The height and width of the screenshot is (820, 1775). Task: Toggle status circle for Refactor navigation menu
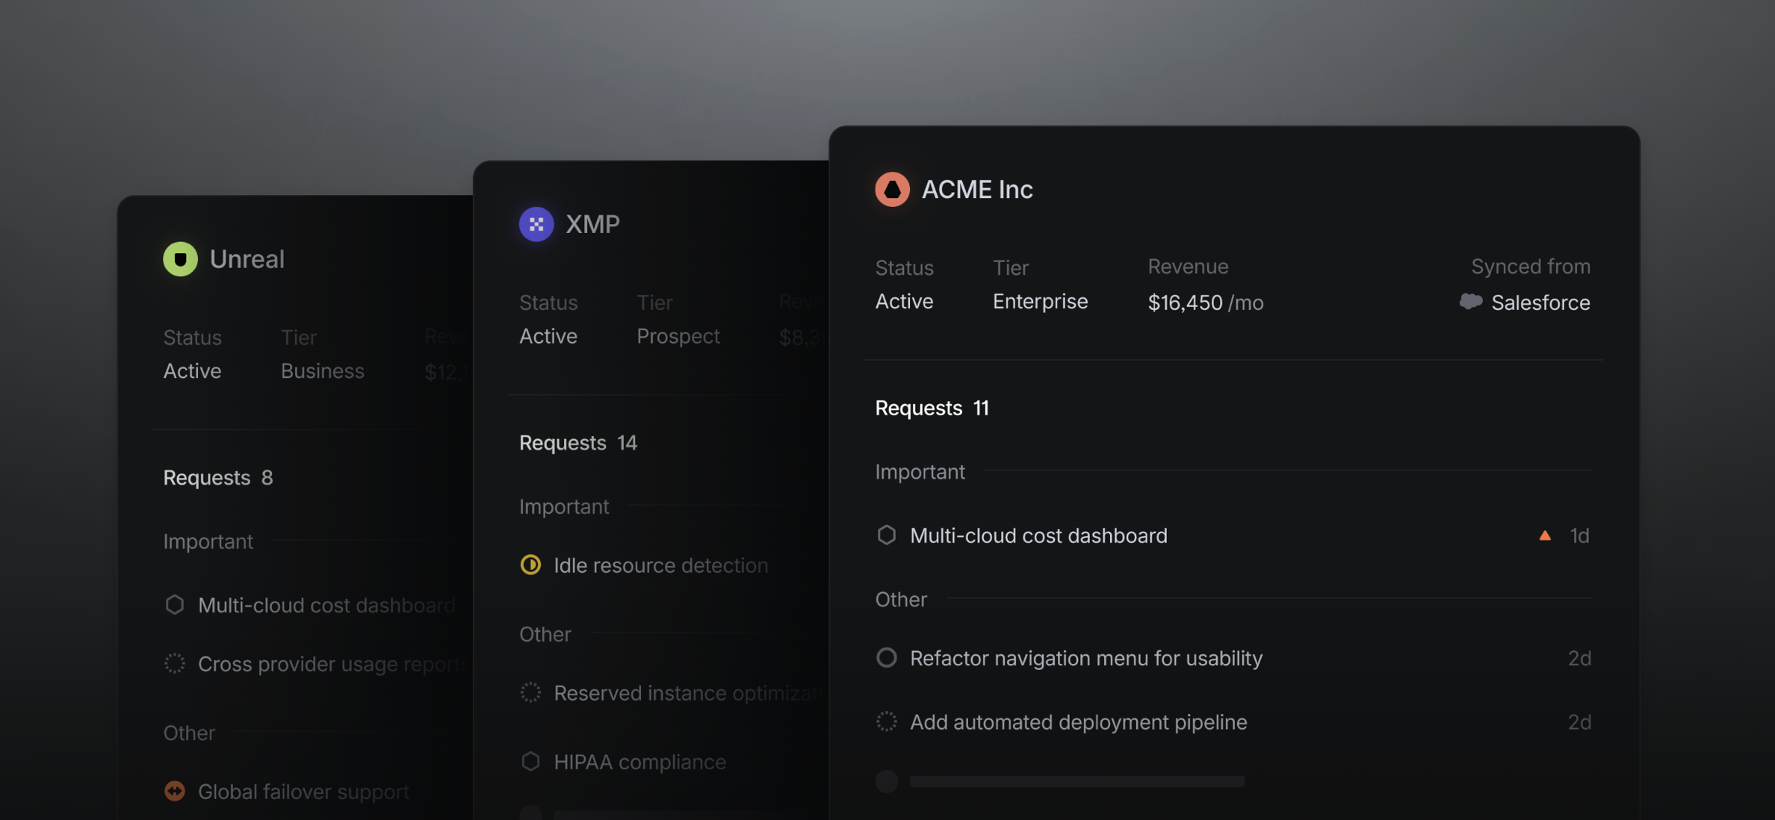coord(886,657)
